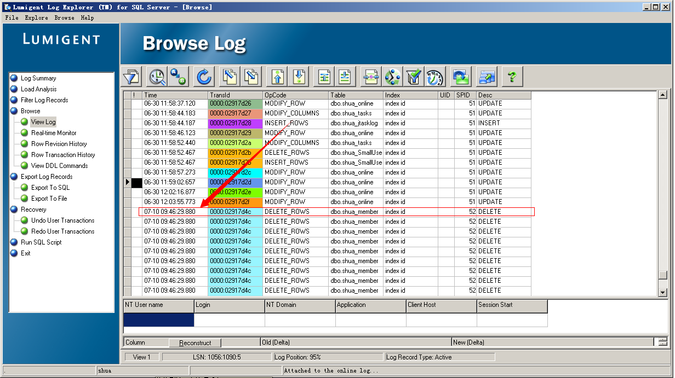Image resolution: width=675 pixels, height=378 pixels.
Task: Open the log filter funnel tool
Action: tap(131, 77)
